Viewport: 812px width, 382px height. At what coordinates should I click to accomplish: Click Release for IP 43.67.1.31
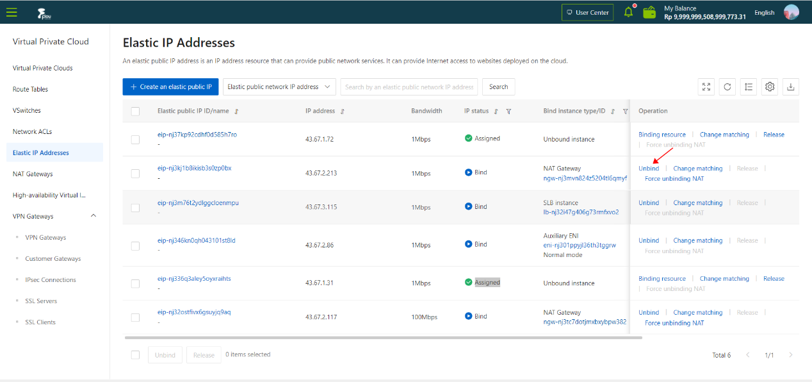tap(774, 279)
